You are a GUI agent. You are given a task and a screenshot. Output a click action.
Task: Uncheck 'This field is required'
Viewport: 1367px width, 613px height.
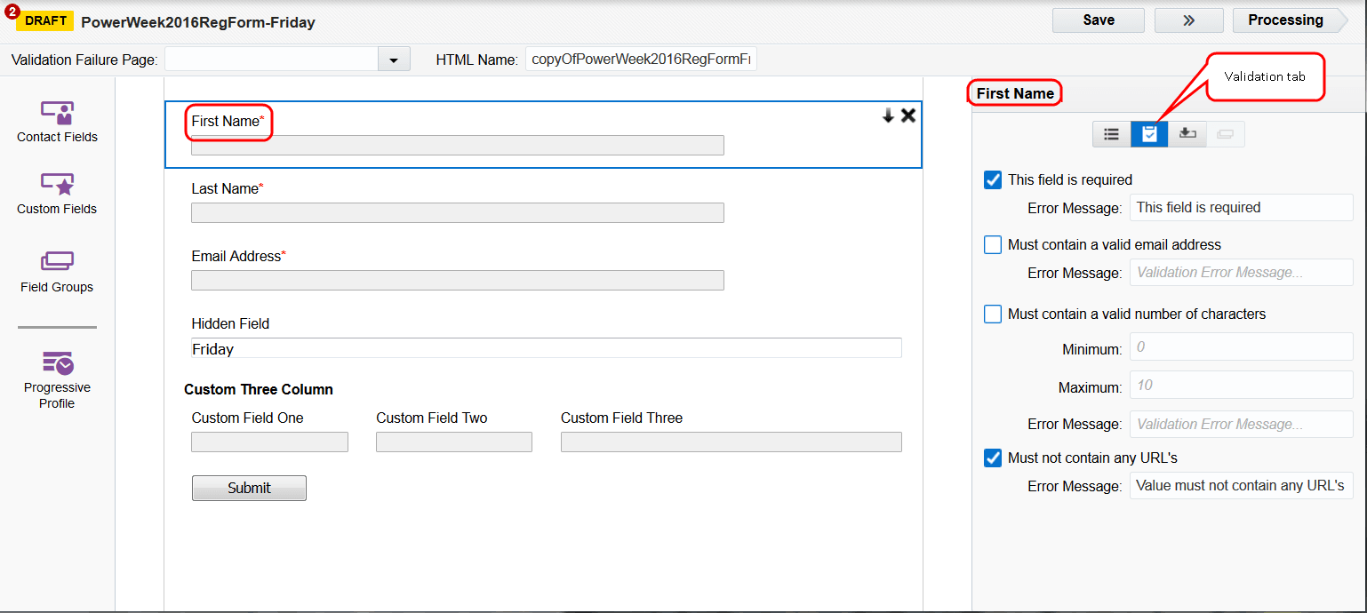(993, 179)
